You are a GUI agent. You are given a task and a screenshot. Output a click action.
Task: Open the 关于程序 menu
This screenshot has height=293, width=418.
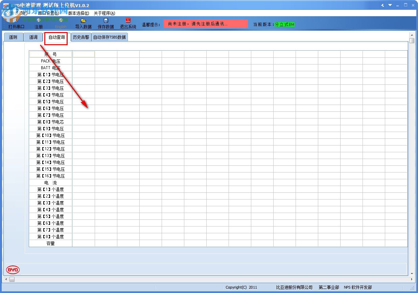(104, 13)
